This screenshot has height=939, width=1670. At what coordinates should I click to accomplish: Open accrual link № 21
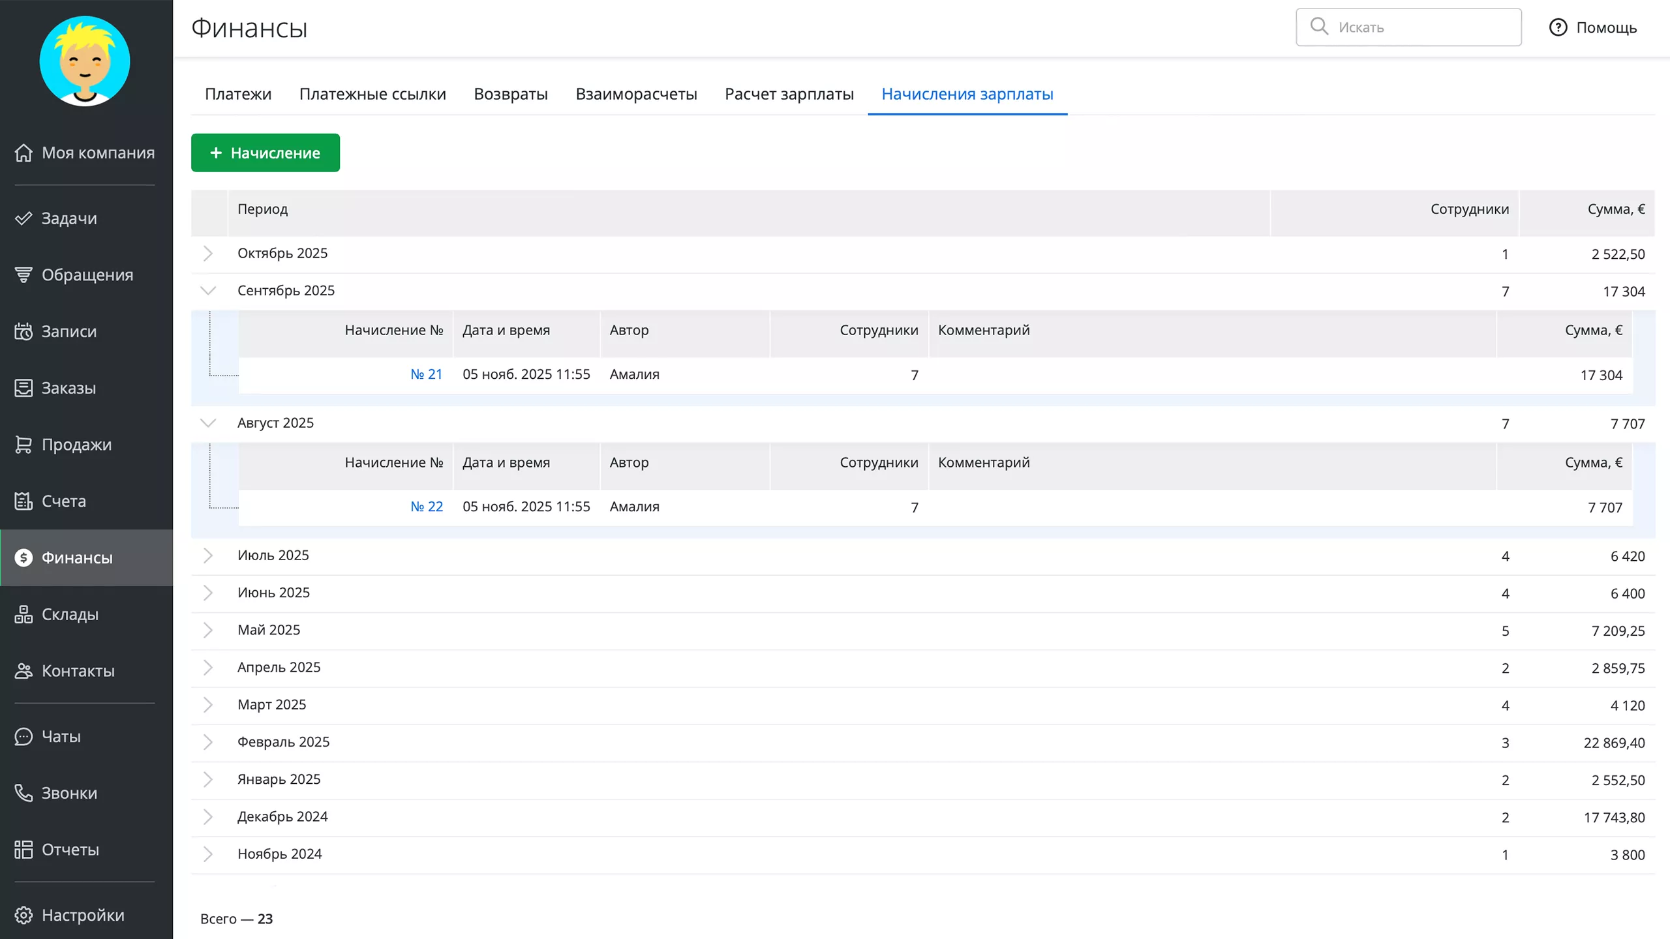(x=426, y=374)
